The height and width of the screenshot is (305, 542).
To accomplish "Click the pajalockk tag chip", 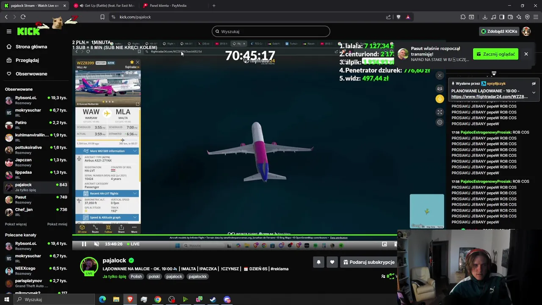I will tap(197, 277).
